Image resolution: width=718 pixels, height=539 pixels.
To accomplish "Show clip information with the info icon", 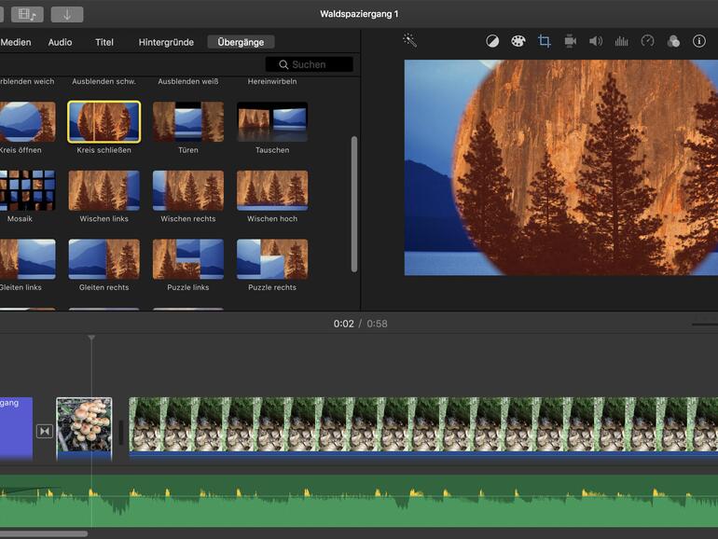I will [x=698, y=41].
